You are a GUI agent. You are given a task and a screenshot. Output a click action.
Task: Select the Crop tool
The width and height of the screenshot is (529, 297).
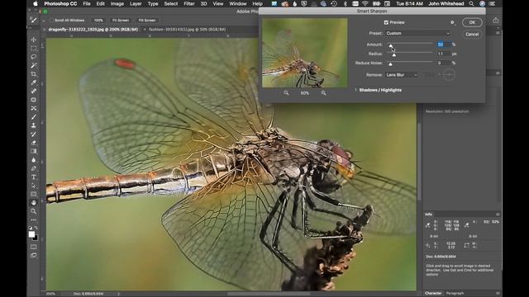coord(33,73)
